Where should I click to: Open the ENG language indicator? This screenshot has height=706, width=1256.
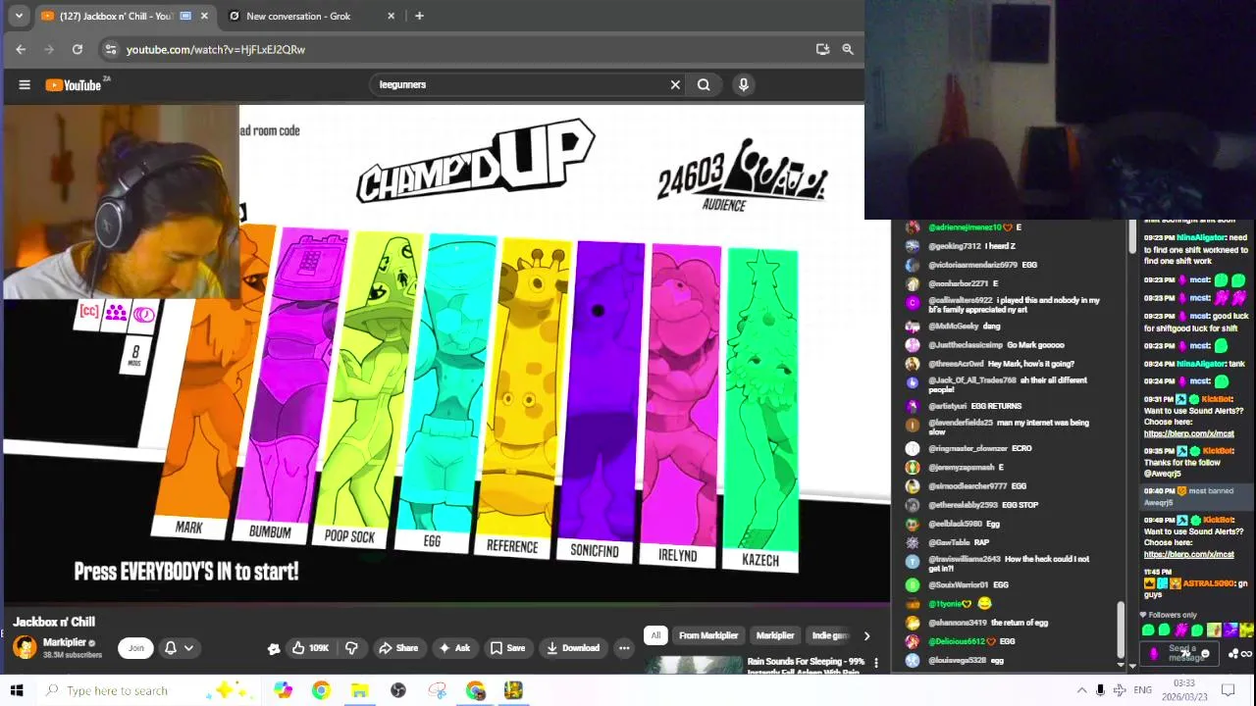click(x=1142, y=690)
